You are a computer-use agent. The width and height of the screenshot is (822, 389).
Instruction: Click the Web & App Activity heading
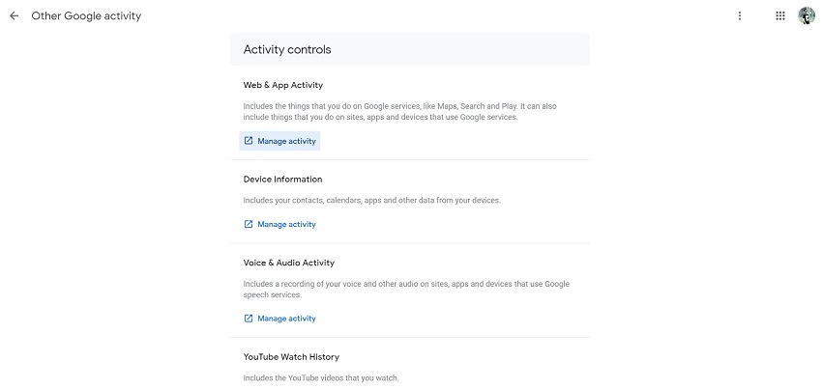click(x=283, y=86)
